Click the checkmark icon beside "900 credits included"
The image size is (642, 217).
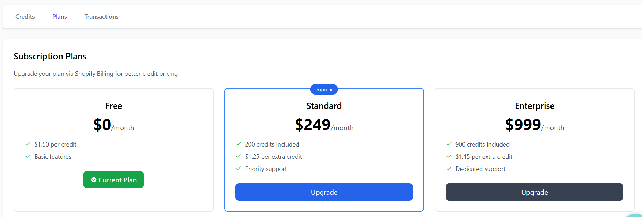(x=449, y=144)
